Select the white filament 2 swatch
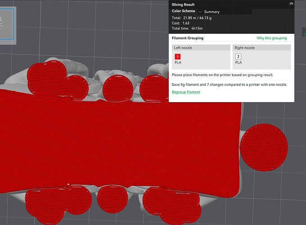Image resolution: width=306 pixels, height=225 pixels. pos(238,57)
